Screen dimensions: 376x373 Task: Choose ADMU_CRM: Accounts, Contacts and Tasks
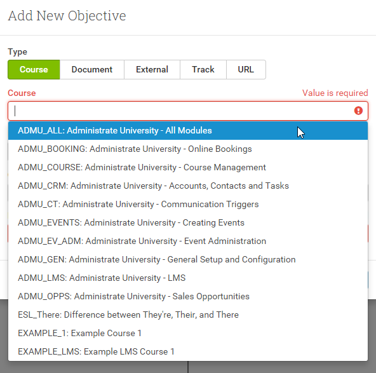[188, 186]
